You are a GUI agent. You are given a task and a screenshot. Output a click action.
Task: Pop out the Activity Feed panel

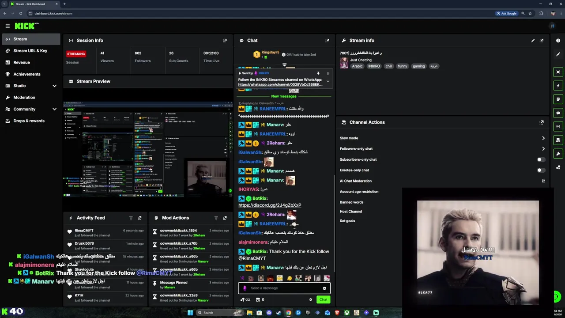[139, 218]
